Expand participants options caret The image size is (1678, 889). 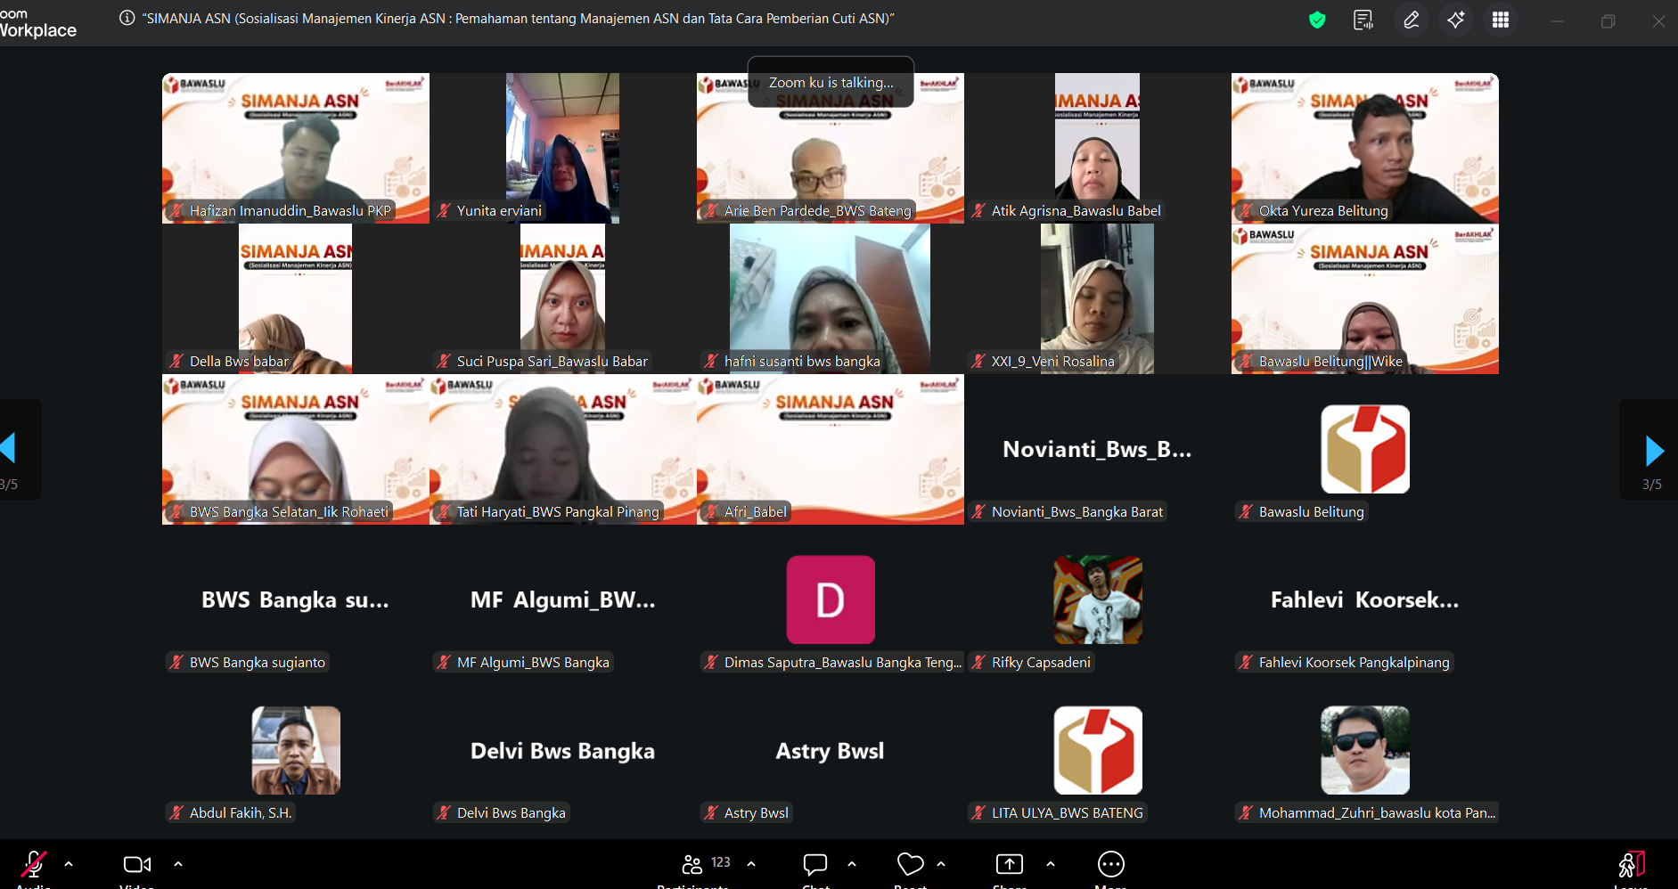pos(751,864)
